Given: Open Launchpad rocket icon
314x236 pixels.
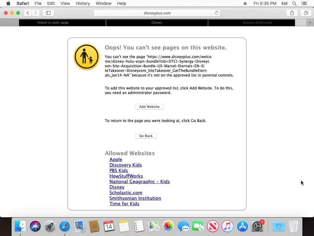Looking at the screenshot, I should tap(50, 226).
